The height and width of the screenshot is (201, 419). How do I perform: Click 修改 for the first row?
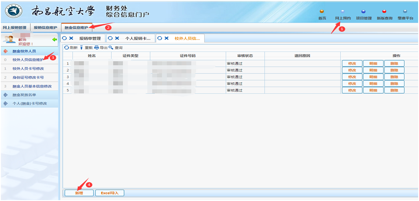tap(352, 63)
